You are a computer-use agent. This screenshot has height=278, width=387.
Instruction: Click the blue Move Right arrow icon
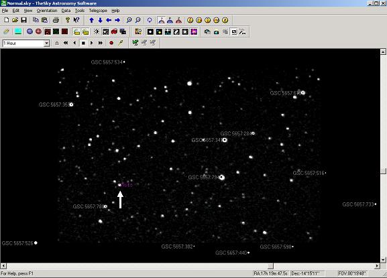[x=117, y=20]
